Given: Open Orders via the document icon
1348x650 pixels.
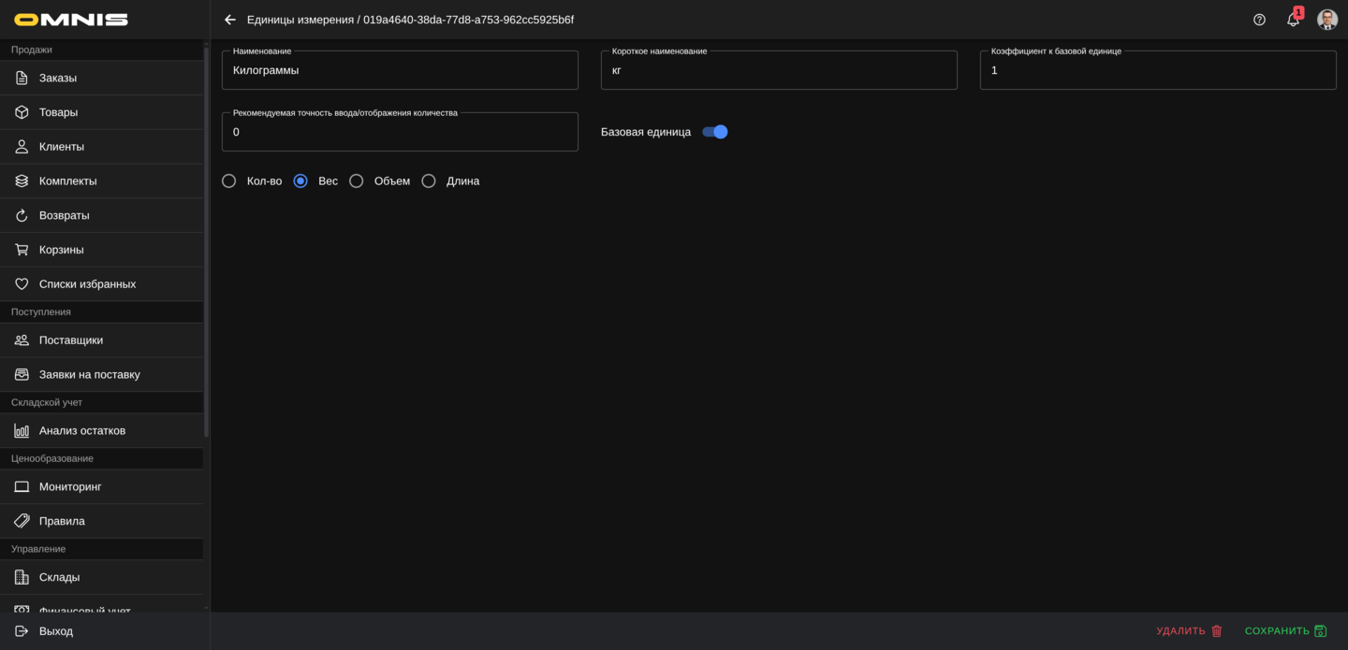Looking at the screenshot, I should (22, 78).
